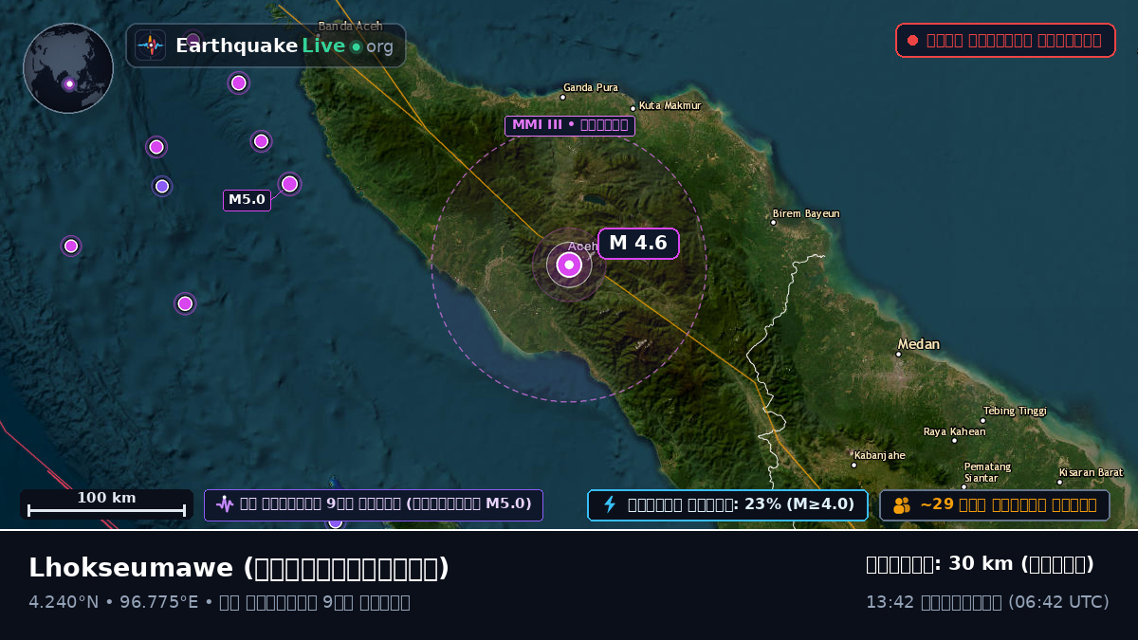Click the Lhokseumawe location title
Image resolution: width=1138 pixels, height=640 pixels.
pyautogui.click(x=239, y=568)
